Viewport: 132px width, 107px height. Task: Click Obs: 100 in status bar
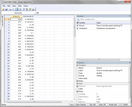(92, 104)
